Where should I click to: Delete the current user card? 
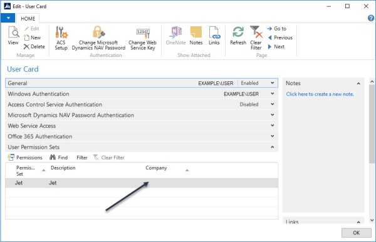pos(34,47)
